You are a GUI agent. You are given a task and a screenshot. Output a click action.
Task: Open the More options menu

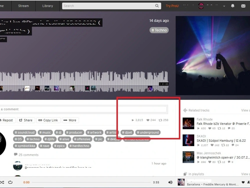coord(70,120)
